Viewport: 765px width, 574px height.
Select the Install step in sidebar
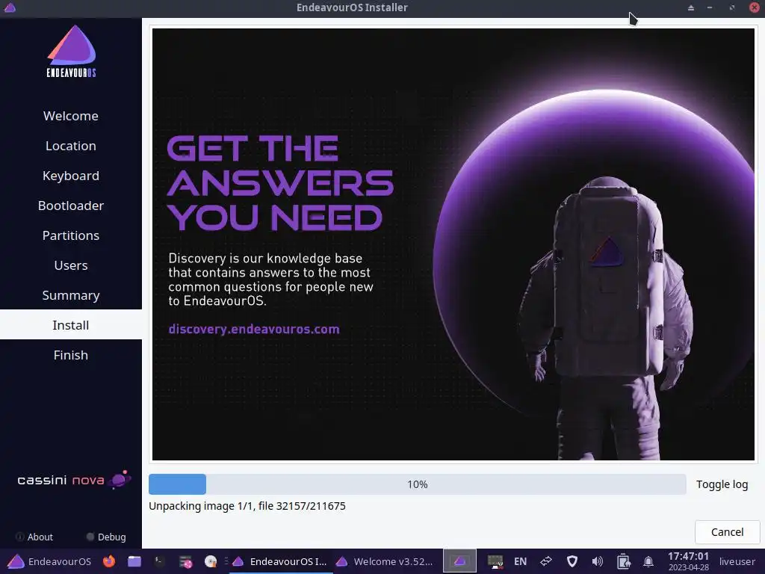point(71,324)
